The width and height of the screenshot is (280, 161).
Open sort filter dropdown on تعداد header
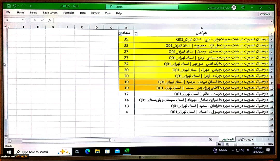tap(120, 33)
